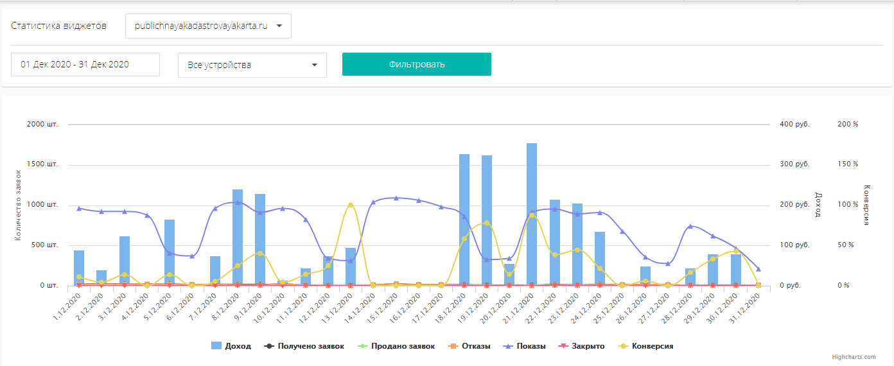Click the tallest income bar on 21.12.2020
Screen dimensions: 894x366
[x=532, y=214]
